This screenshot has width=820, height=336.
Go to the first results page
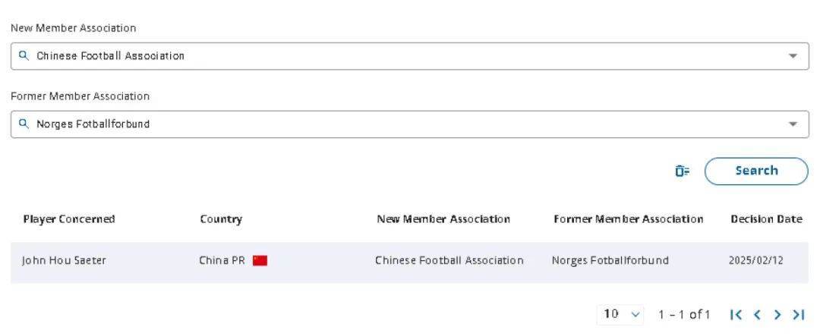pyautogui.click(x=736, y=314)
